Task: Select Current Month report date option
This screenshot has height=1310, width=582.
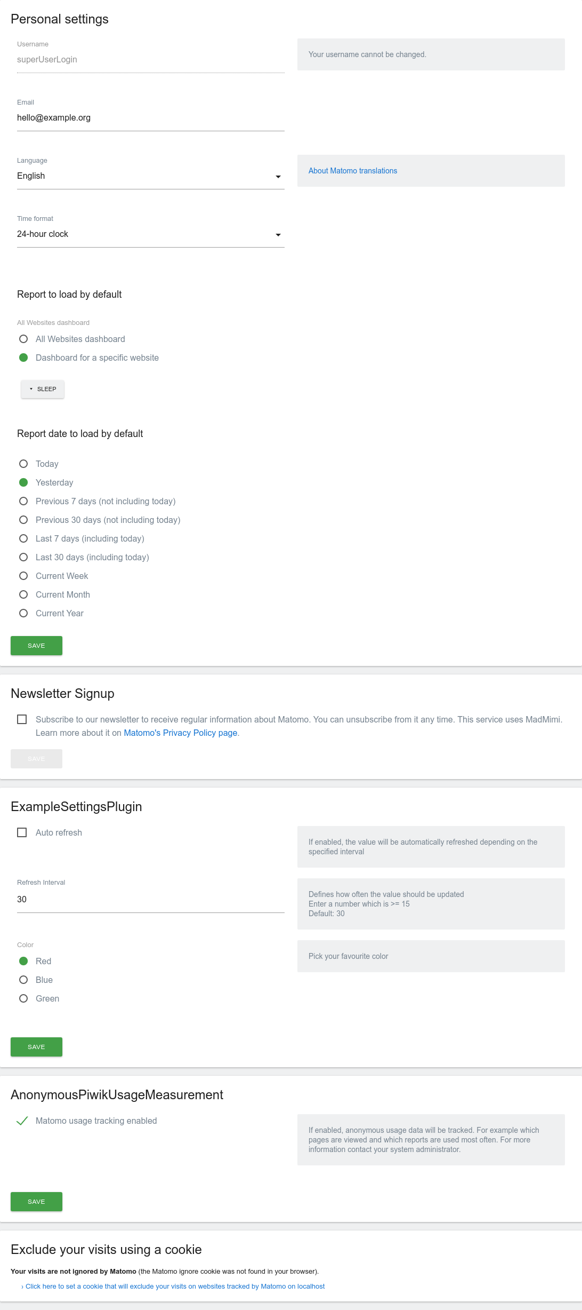Action: tap(23, 594)
